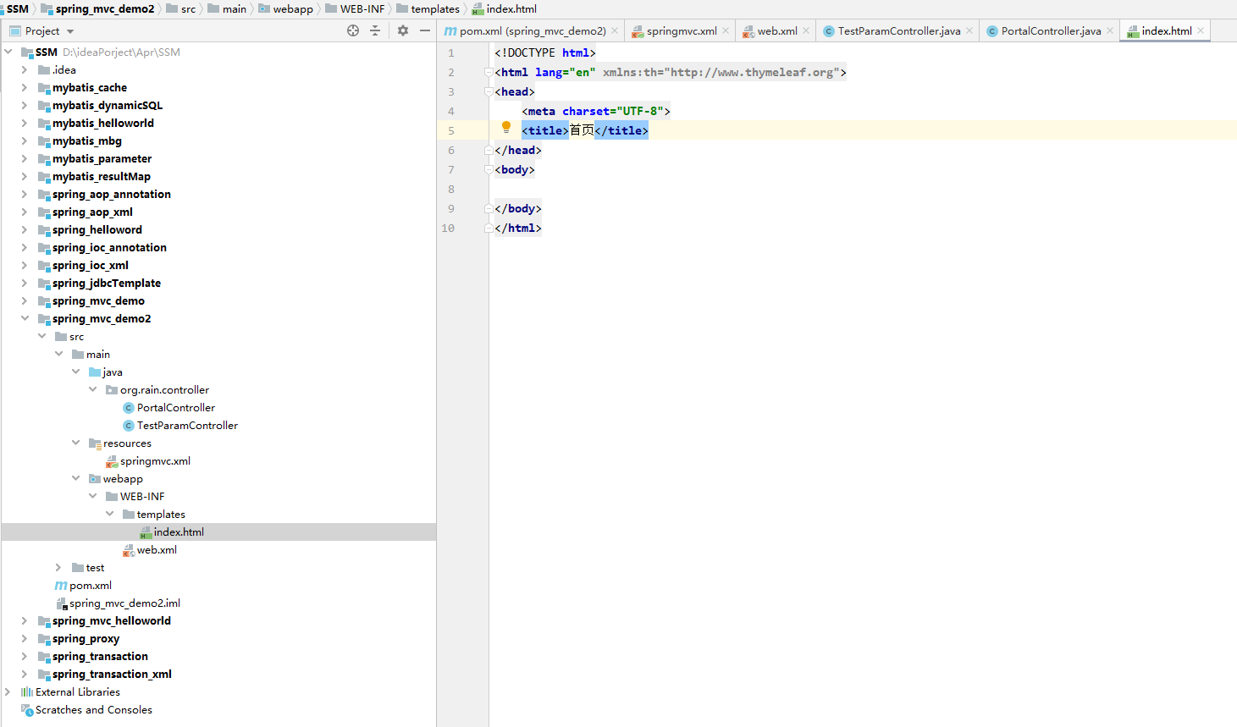Select spring_transaction_xml module
This screenshot has height=727, width=1237.
[112, 674]
